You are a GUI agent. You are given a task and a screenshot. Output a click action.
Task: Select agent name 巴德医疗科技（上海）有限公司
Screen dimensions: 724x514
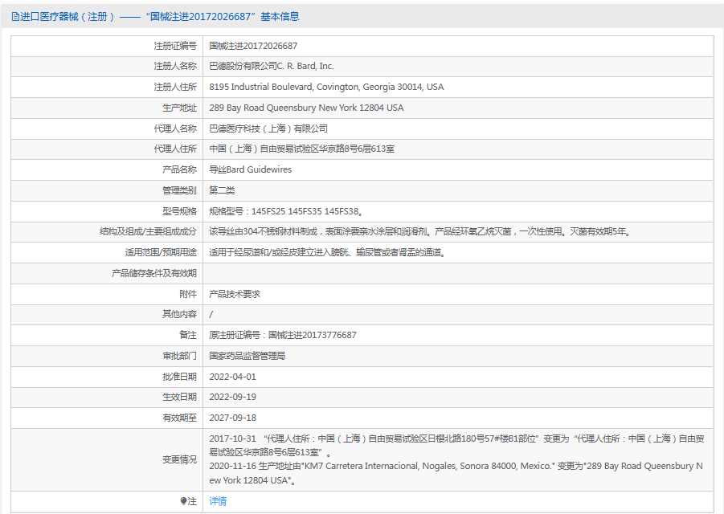268,128
